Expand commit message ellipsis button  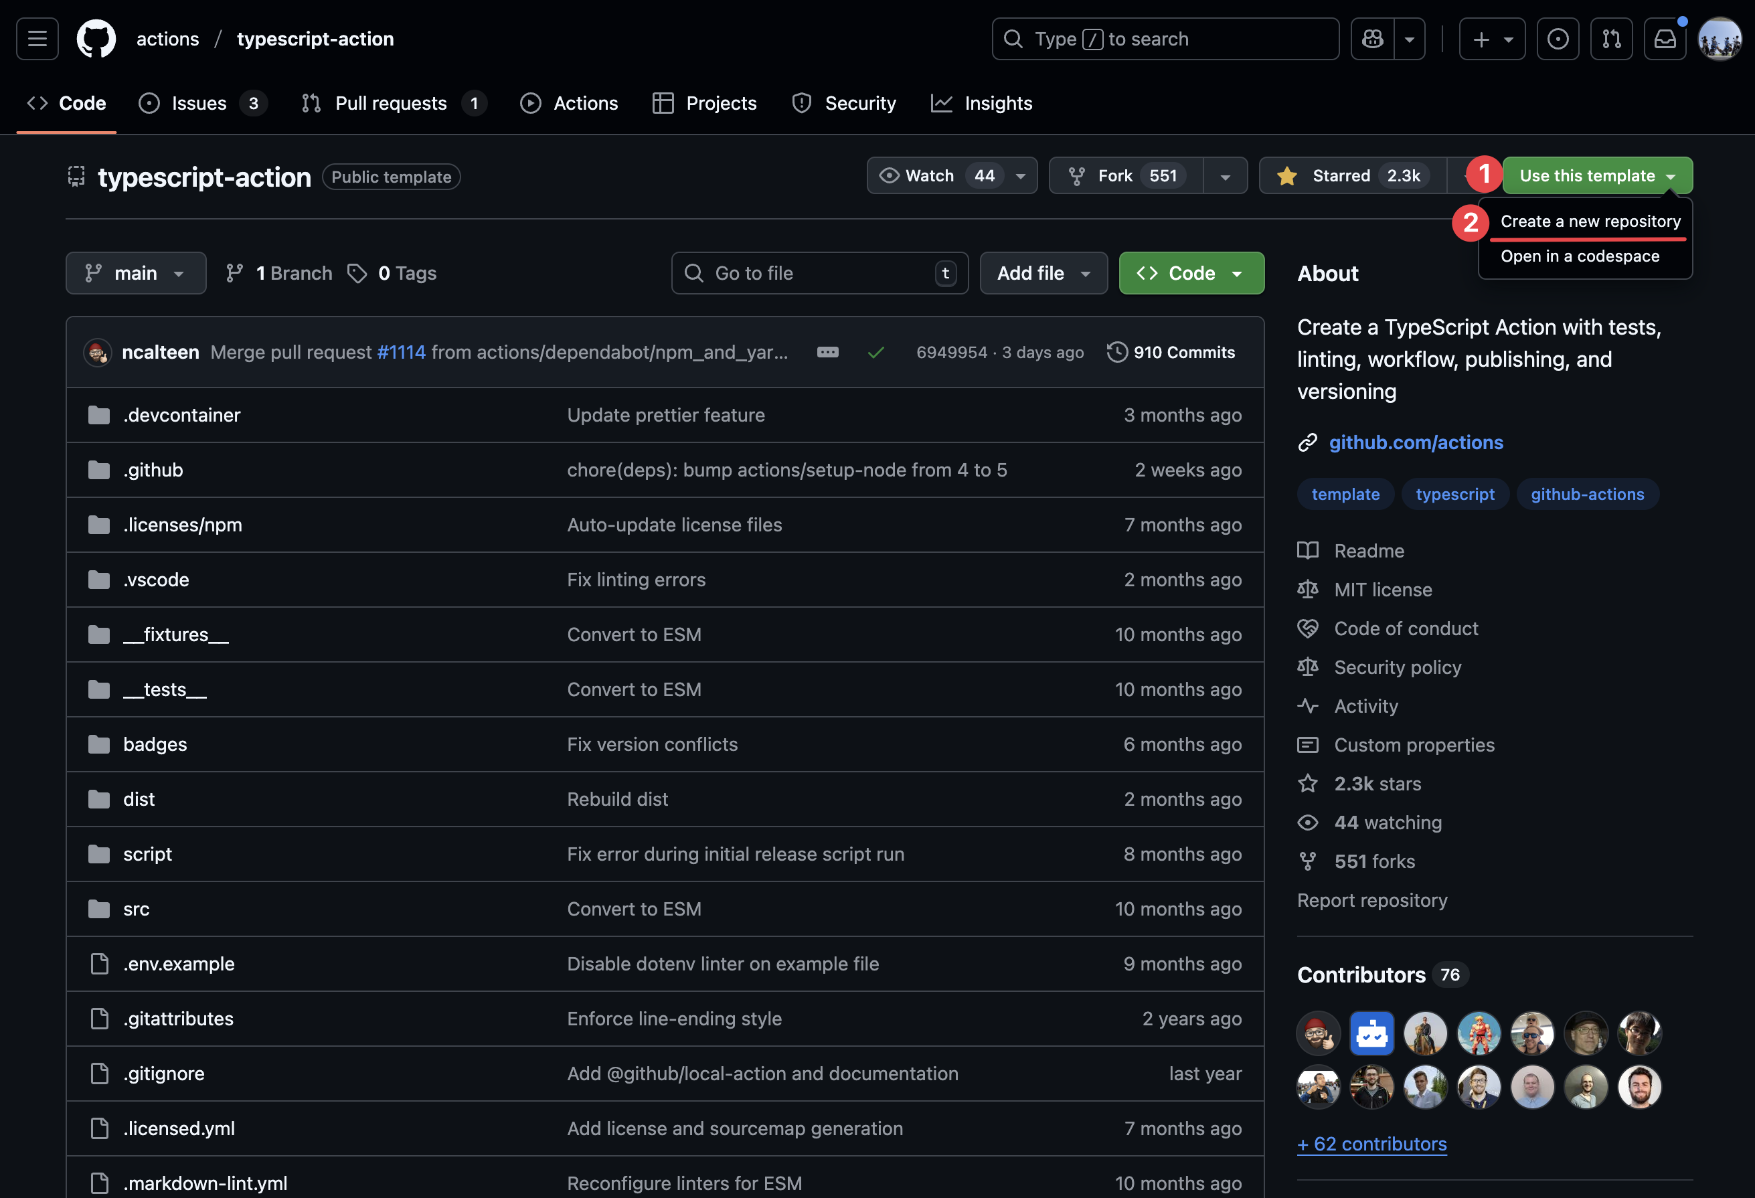point(828,353)
